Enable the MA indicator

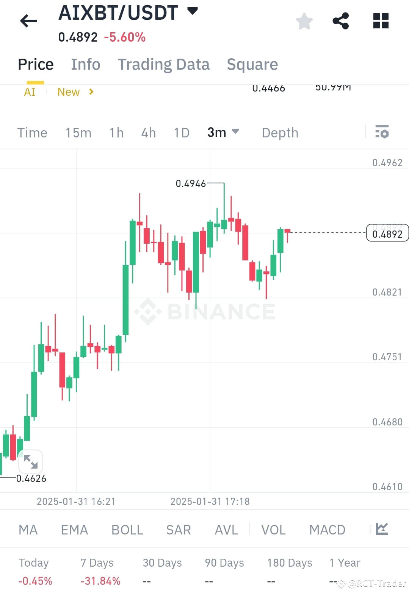click(x=28, y=530)
